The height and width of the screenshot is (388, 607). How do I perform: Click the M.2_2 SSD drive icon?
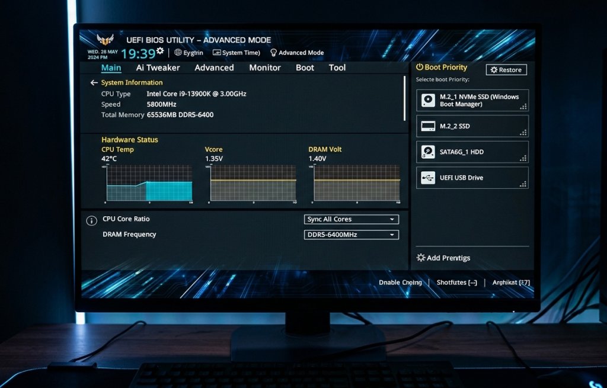(x=428, y=126)
